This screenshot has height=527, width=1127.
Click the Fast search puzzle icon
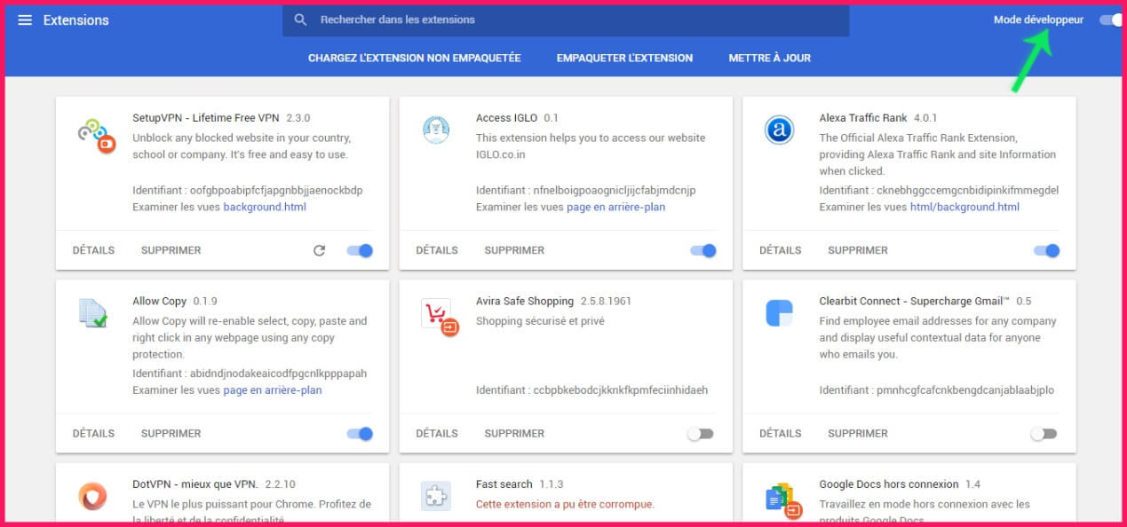tap(436, 496)
